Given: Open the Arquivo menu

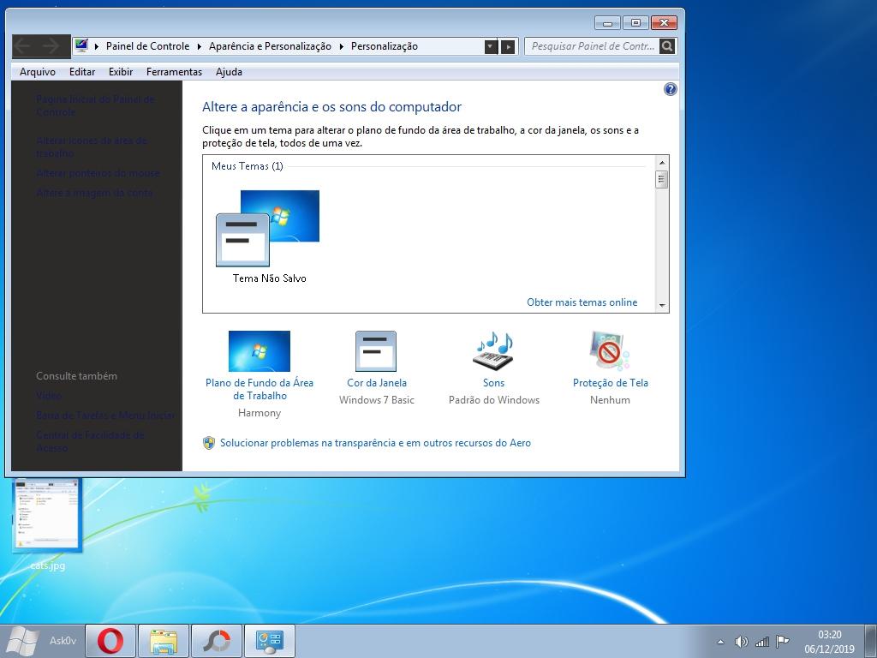Looking at the screenshot, I should pos(38,72).
